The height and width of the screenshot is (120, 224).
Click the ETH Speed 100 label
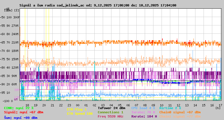pos(80,114)
